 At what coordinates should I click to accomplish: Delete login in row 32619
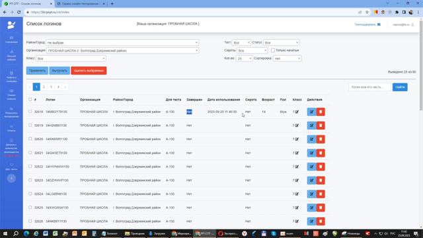(321, 126)
